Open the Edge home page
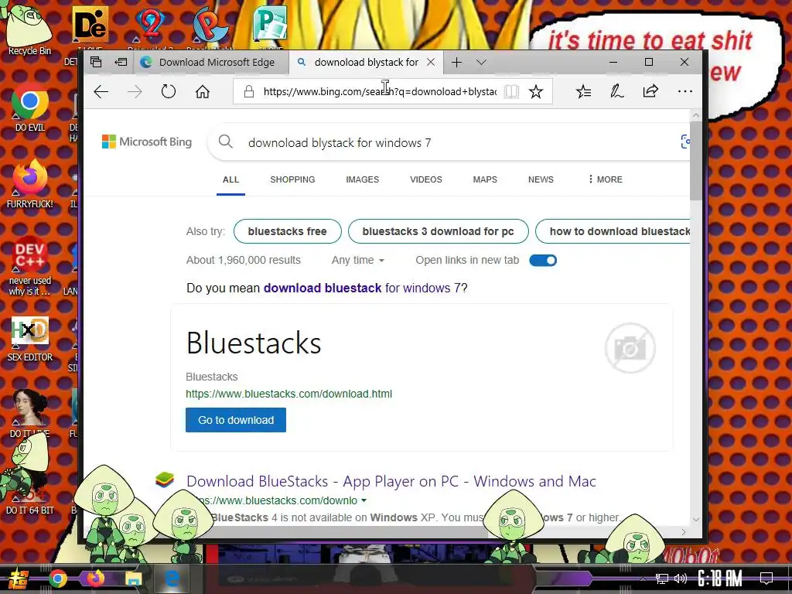This screenshot has width=792, height=594. [203, 91]
